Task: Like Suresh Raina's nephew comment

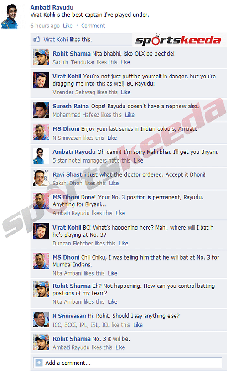Action: (130, 115)
